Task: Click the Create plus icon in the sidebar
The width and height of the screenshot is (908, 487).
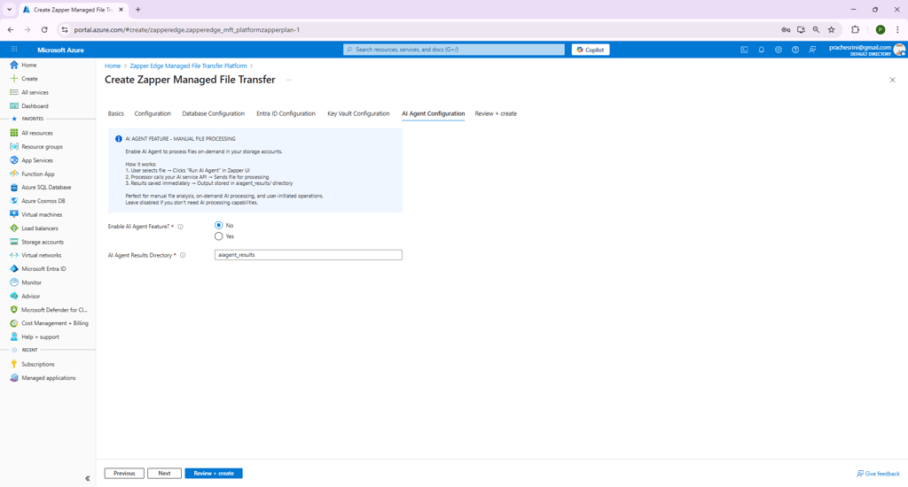Action: (14, 79)
